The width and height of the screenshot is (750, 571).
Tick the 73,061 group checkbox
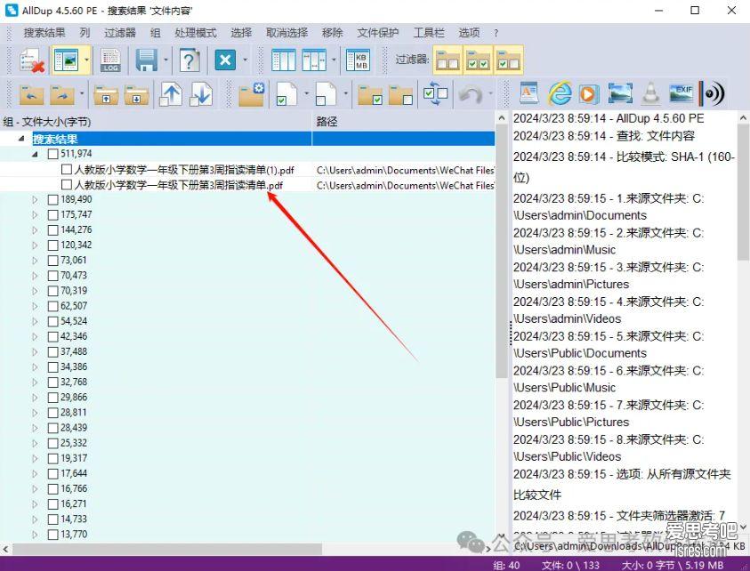tap(53, 261)
